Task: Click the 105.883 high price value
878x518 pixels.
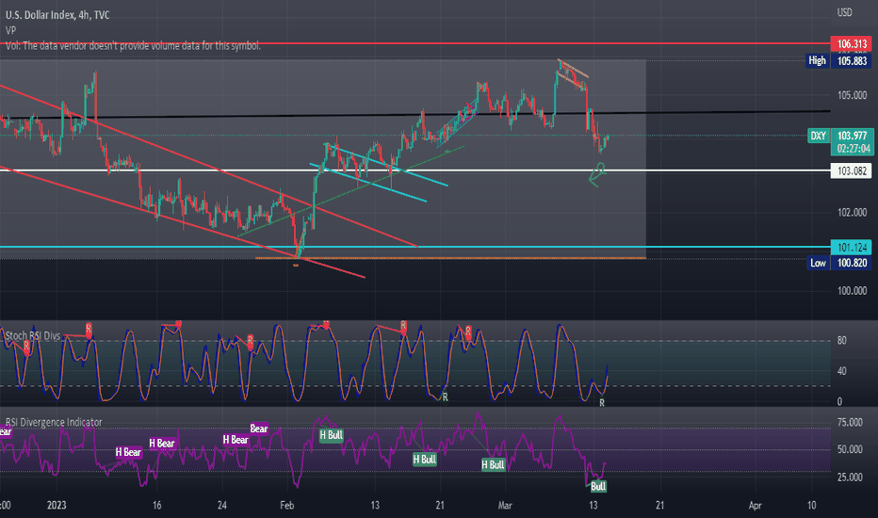Action: pos(852,60)
